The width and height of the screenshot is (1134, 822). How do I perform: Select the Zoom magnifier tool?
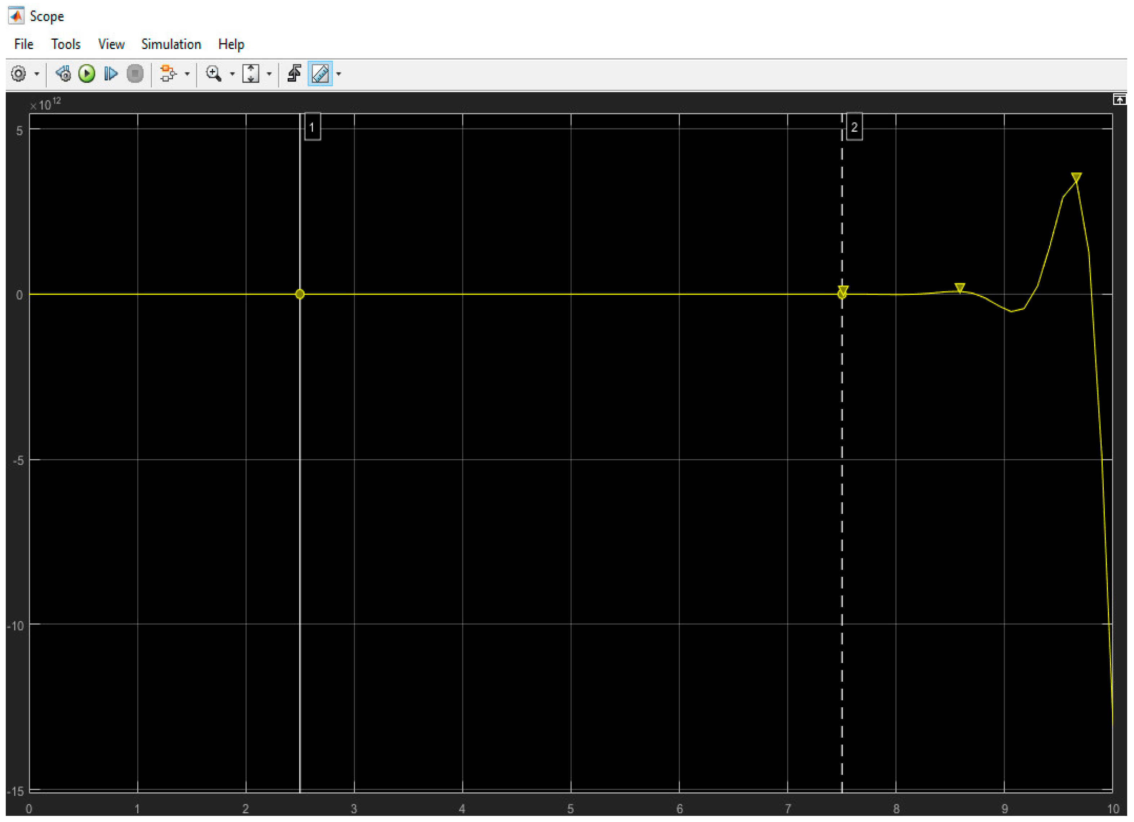click(214, 74)
